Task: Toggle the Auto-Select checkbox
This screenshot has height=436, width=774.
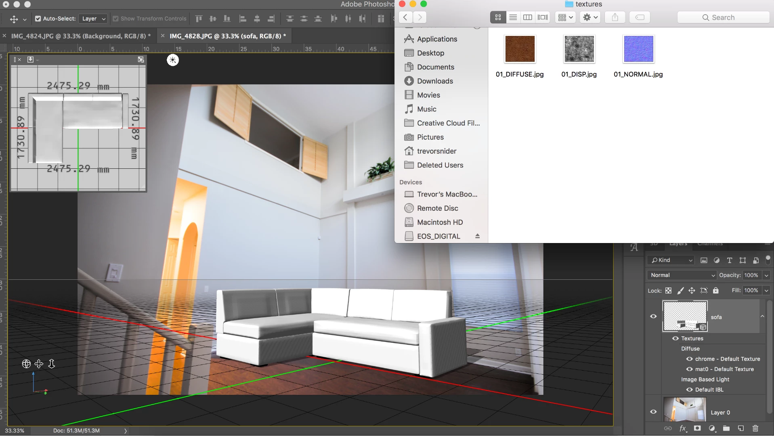Action: coord(38,19)
